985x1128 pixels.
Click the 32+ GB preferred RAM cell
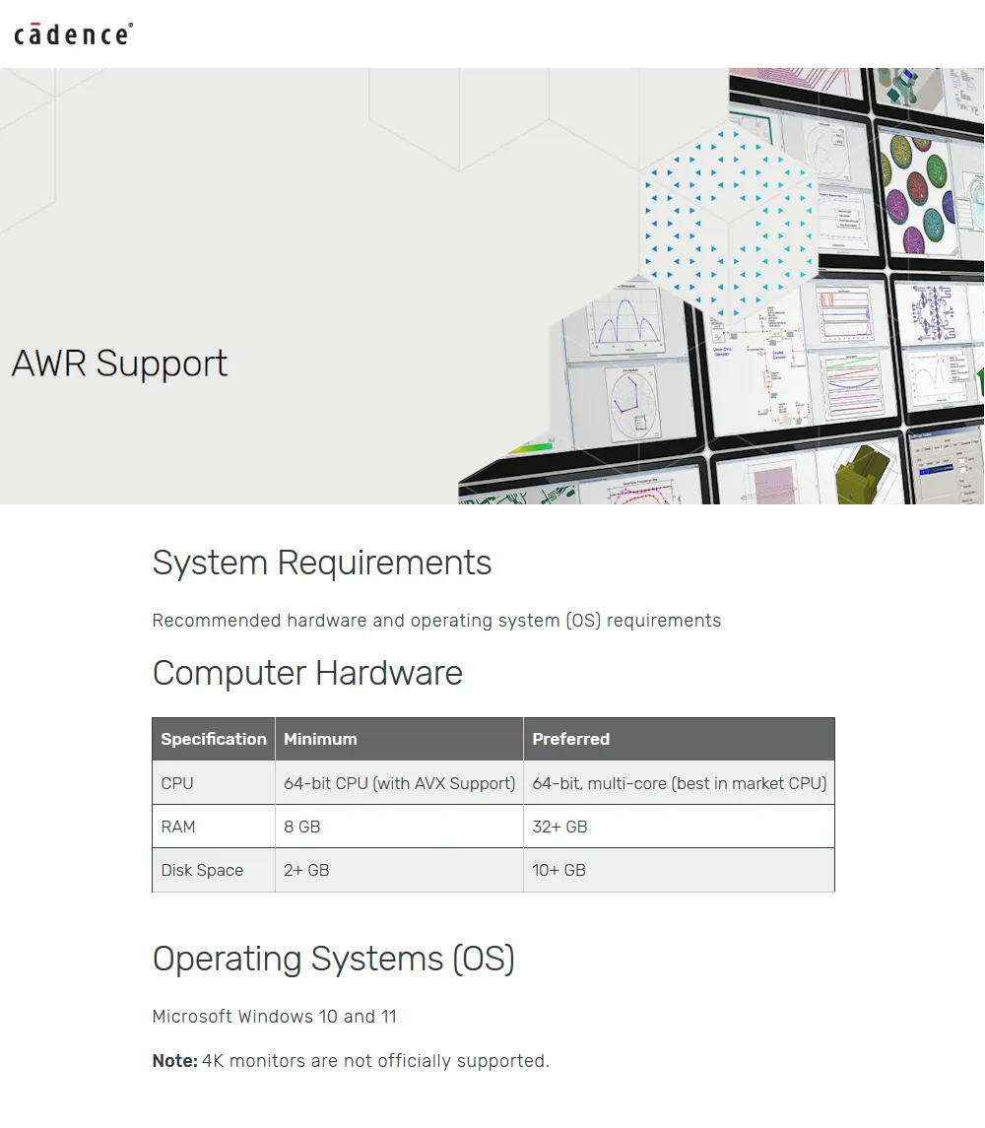coord(559,827)
